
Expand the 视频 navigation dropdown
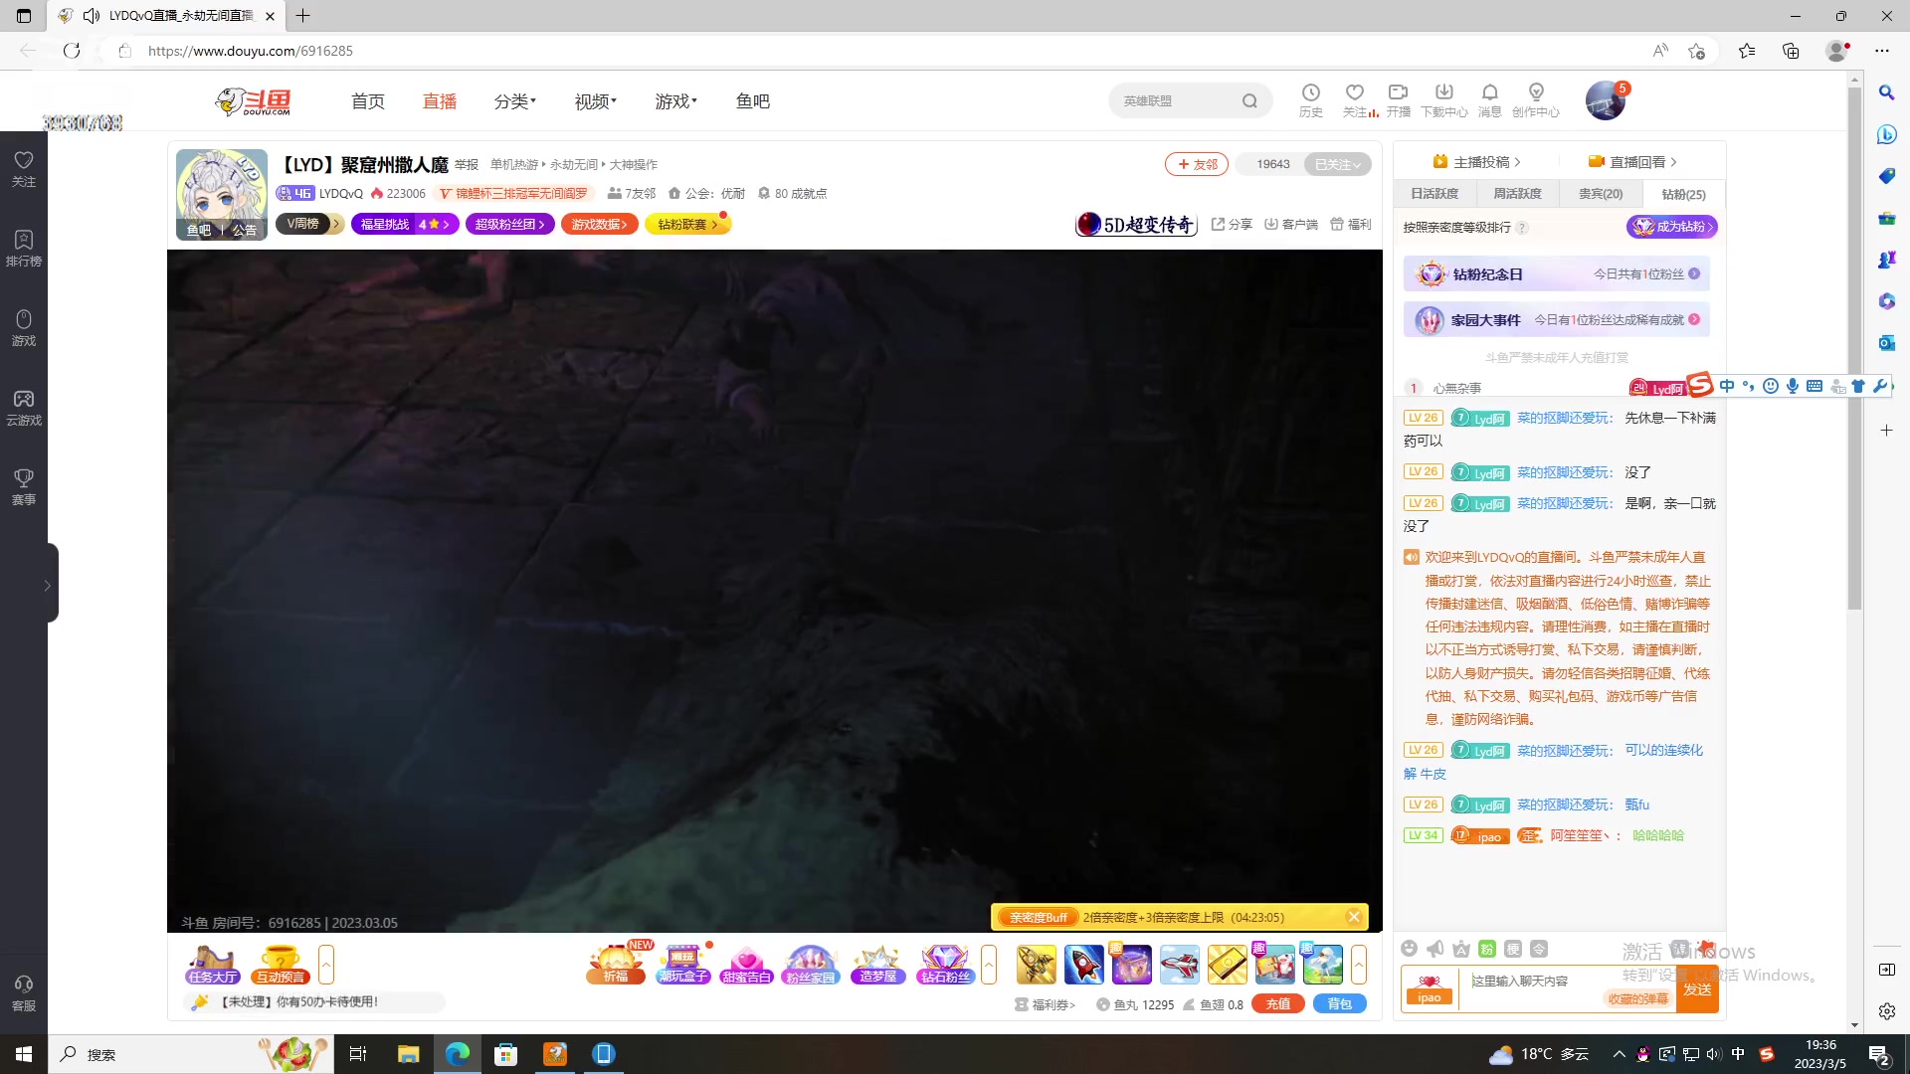(x=595, y=101)
